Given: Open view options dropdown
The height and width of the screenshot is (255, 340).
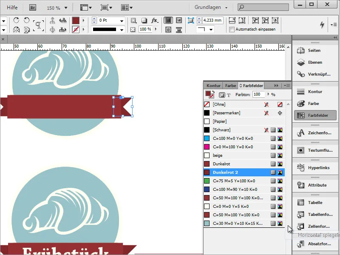Looking at the screenshot, I should [x=86, y=8].
